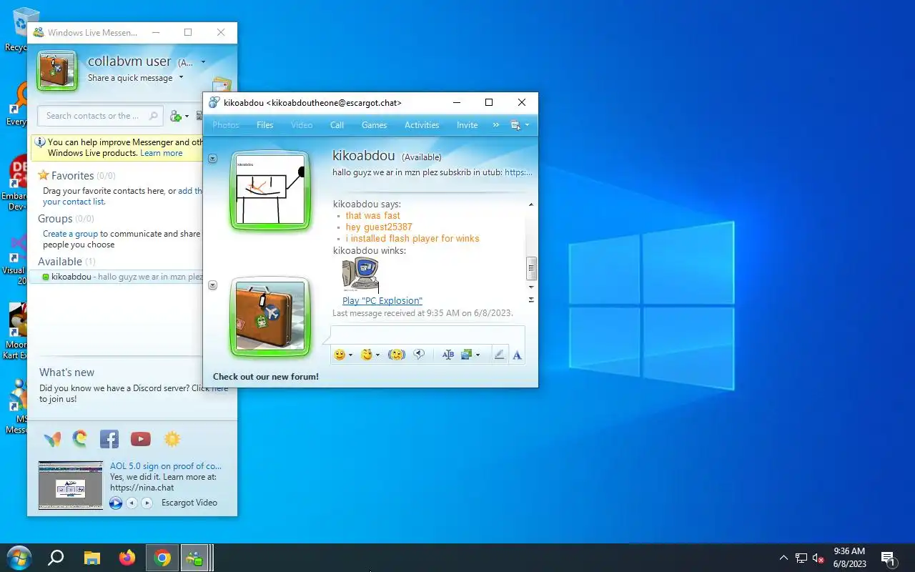Click the collabvm user suitcase avatar
The image size is (915, 572).
pyautogui.click(x=56, y=70)
